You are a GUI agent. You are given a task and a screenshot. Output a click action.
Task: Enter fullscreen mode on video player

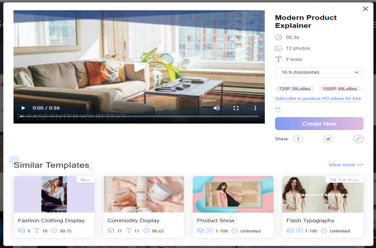click(235, 108)
